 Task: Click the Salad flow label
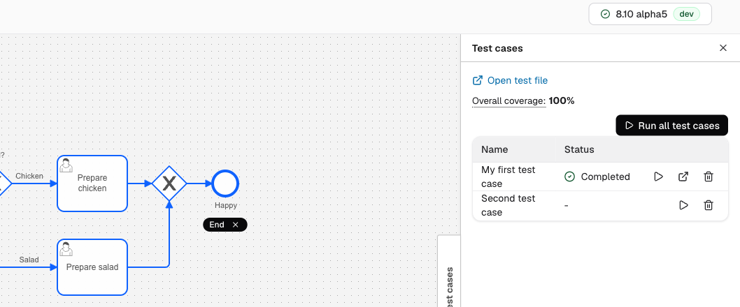[x=29, y=260]
